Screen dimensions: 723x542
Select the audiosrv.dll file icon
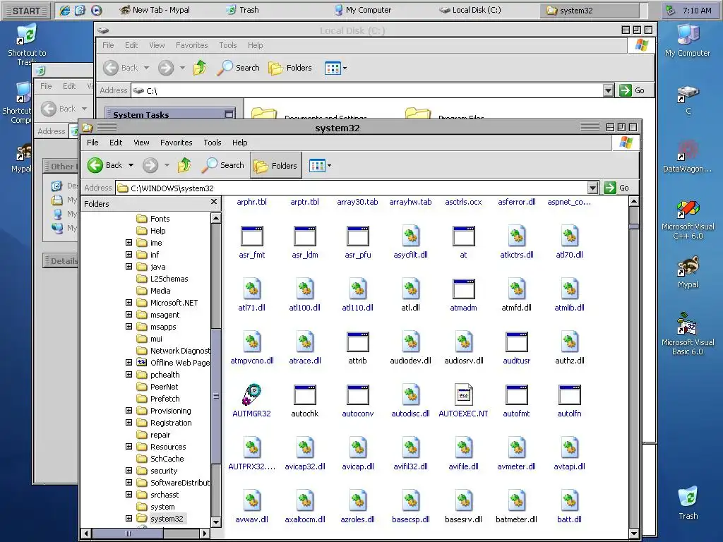(463, 342)
